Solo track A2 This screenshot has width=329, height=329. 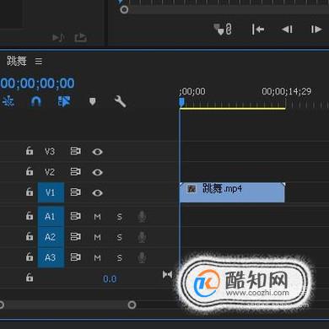point(120,237)
